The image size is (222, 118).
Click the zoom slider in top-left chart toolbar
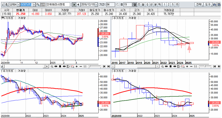[94, 66]
